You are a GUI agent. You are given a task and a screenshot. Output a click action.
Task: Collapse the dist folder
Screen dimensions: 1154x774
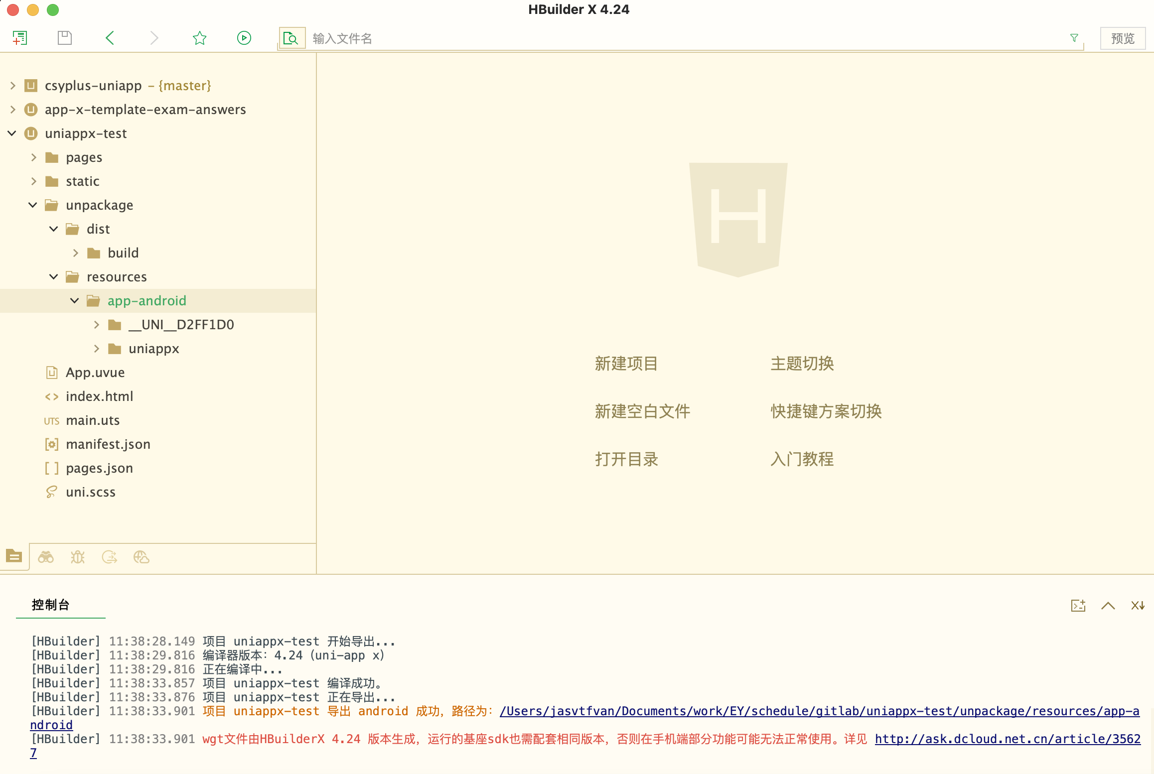(54, 229)
